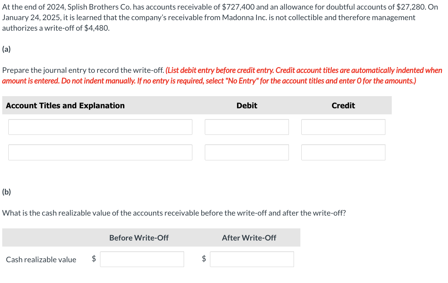
Task: Click the Cash realizable value label
Action: click(x=41, y=259)
